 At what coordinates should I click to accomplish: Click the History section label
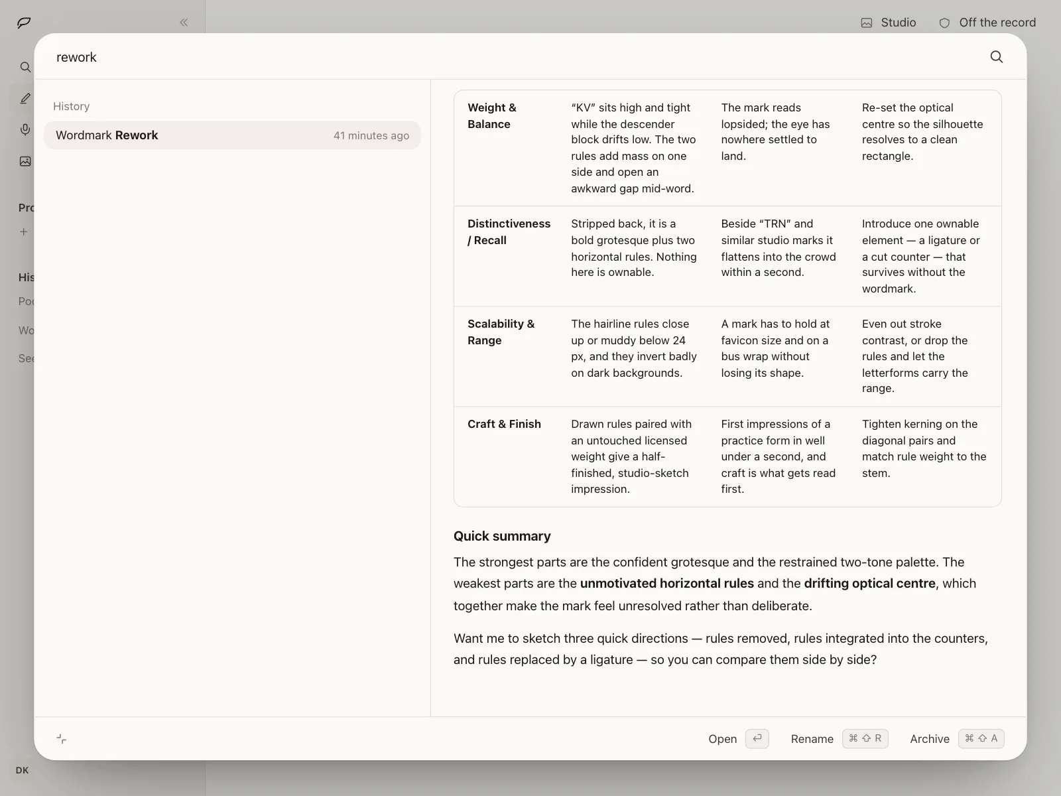71,106
